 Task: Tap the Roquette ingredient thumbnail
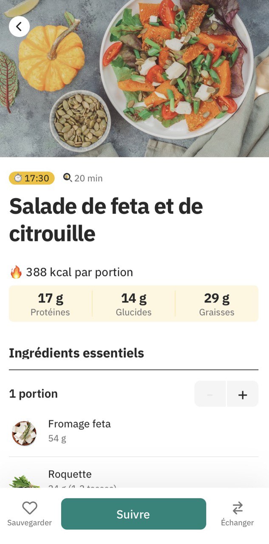coord(24,482)
